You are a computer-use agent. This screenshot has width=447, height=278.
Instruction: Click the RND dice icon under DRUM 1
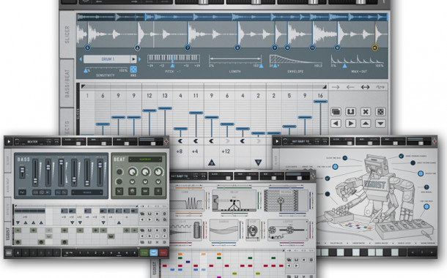coord(133,69)
